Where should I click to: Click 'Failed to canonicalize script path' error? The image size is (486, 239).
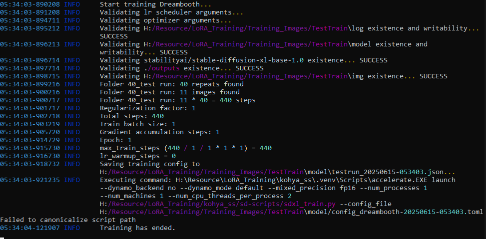(x=67, y=220)
